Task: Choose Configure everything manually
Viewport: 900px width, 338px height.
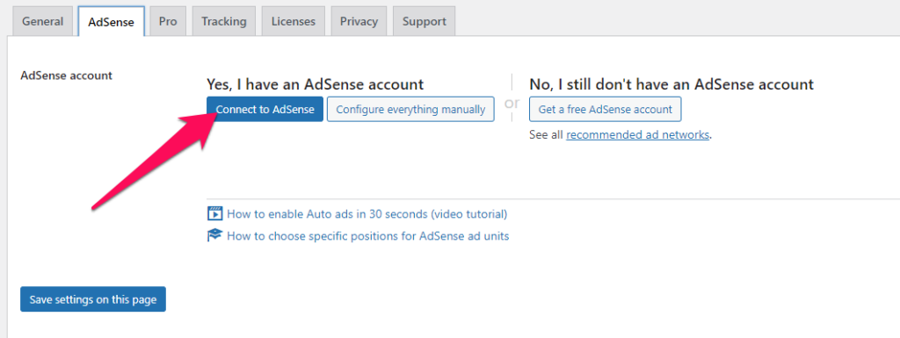Action: tap(410, 110)
